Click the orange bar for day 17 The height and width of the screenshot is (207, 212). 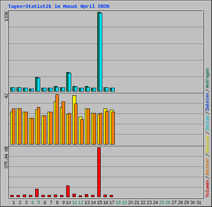[113, 128]
